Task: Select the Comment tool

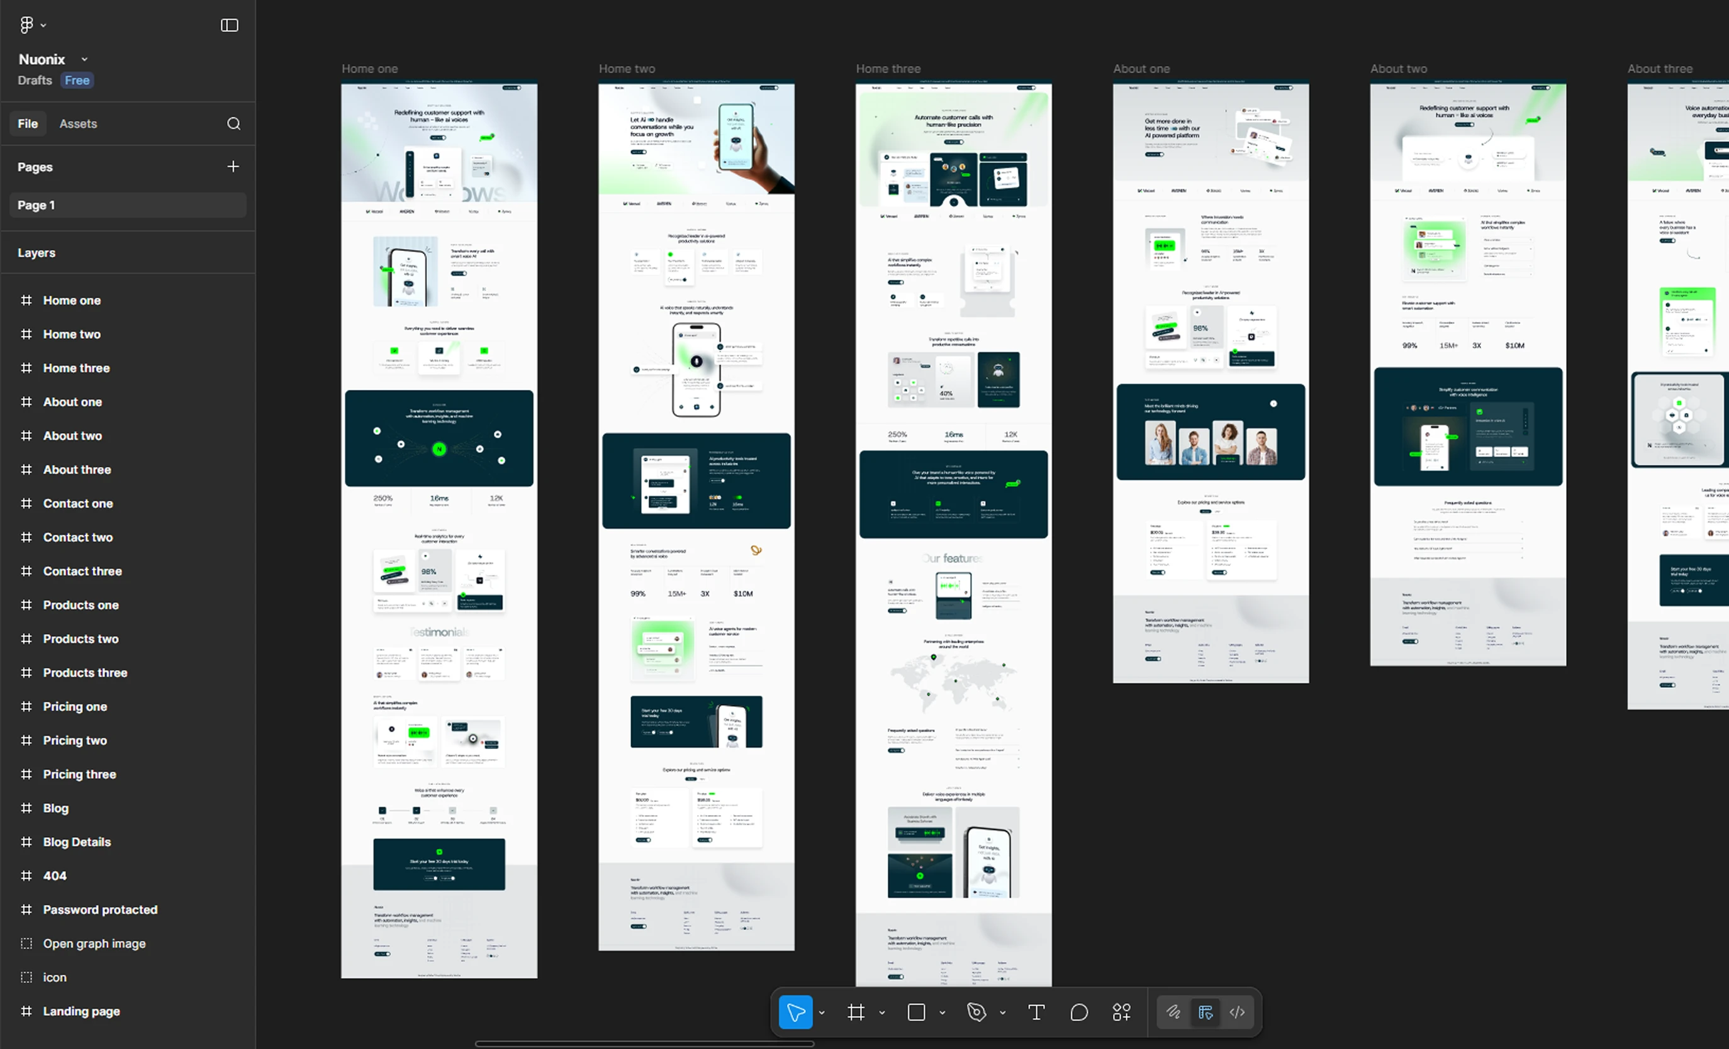Action: coord(1078,1012)
